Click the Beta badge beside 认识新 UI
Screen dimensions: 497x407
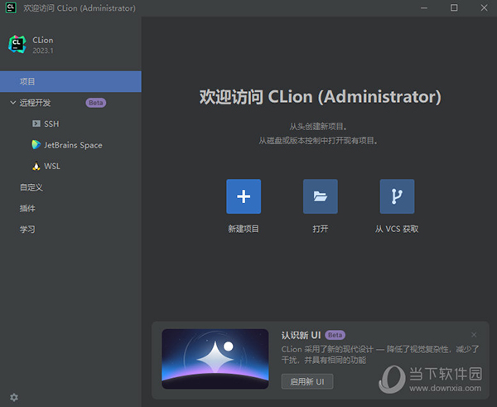335,335
